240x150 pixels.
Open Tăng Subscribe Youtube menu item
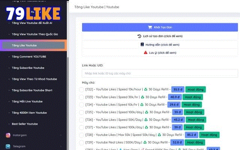click(x=28, y=68)
